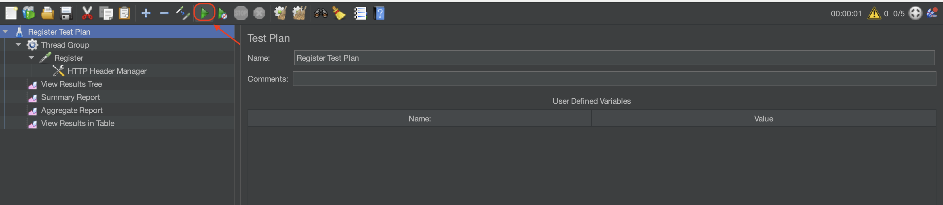Click the Save floppy disk icon
This screenshot has width=943, height=205.
[x=66, y=13]
